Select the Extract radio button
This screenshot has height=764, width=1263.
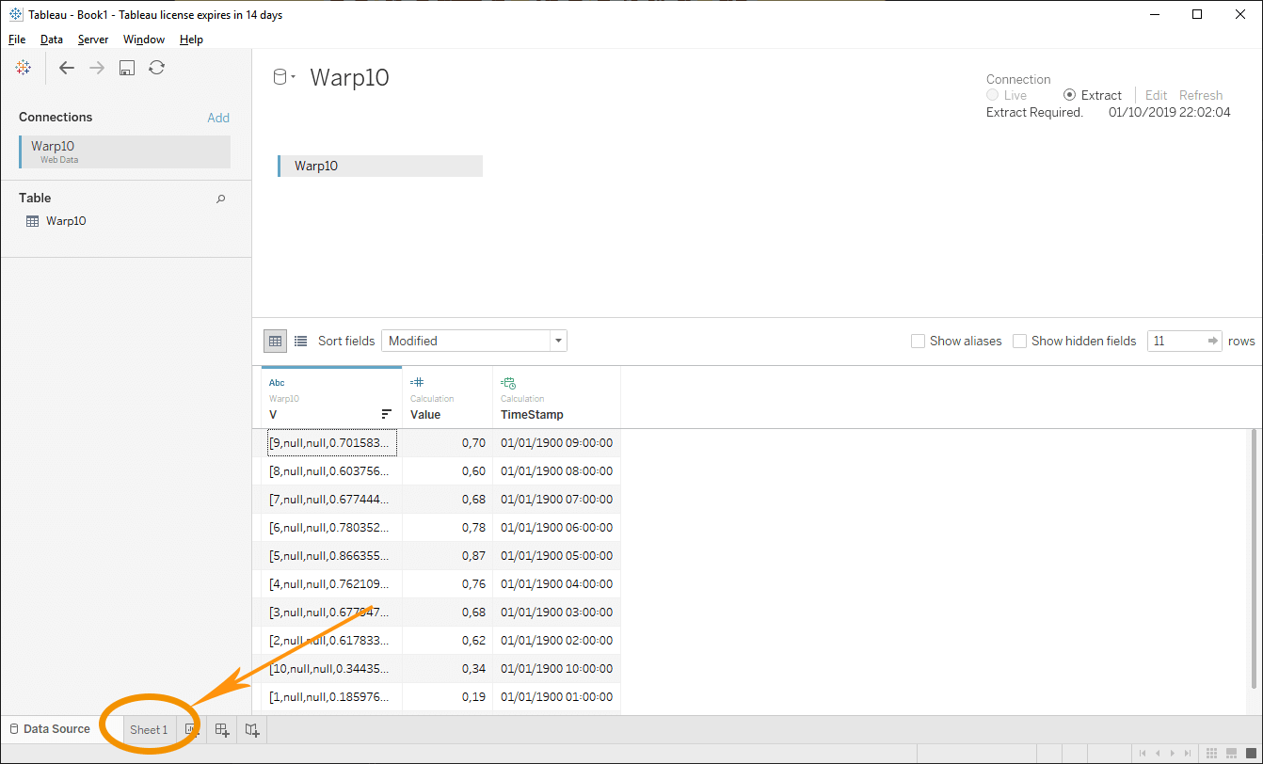(1070, 95)
